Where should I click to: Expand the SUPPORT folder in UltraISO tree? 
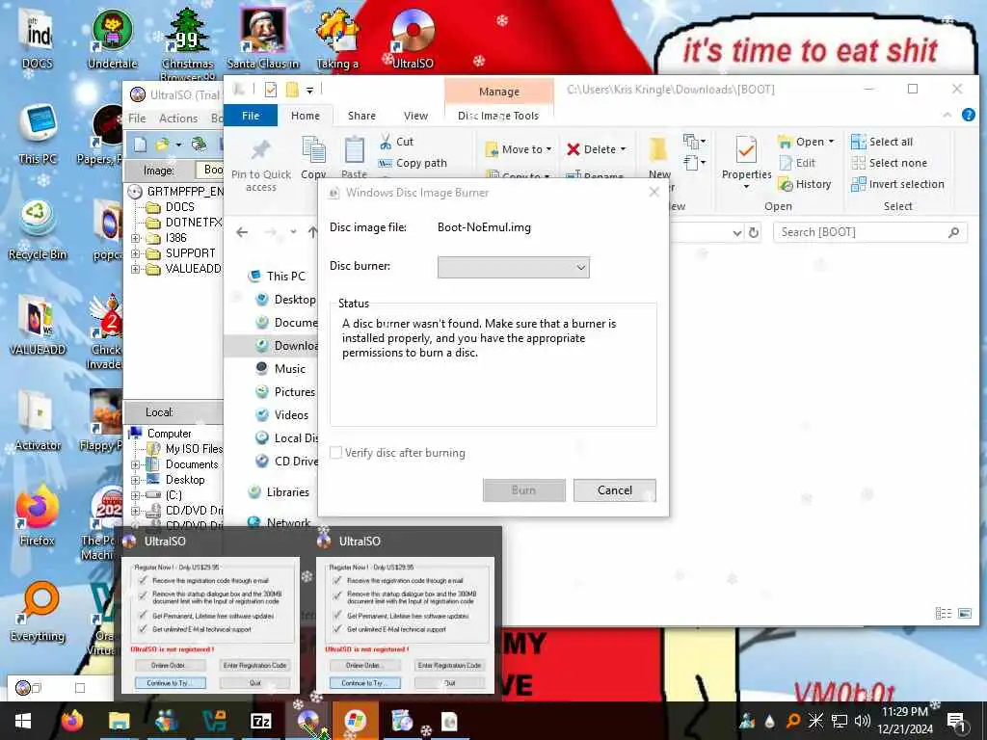coord(135,253)
